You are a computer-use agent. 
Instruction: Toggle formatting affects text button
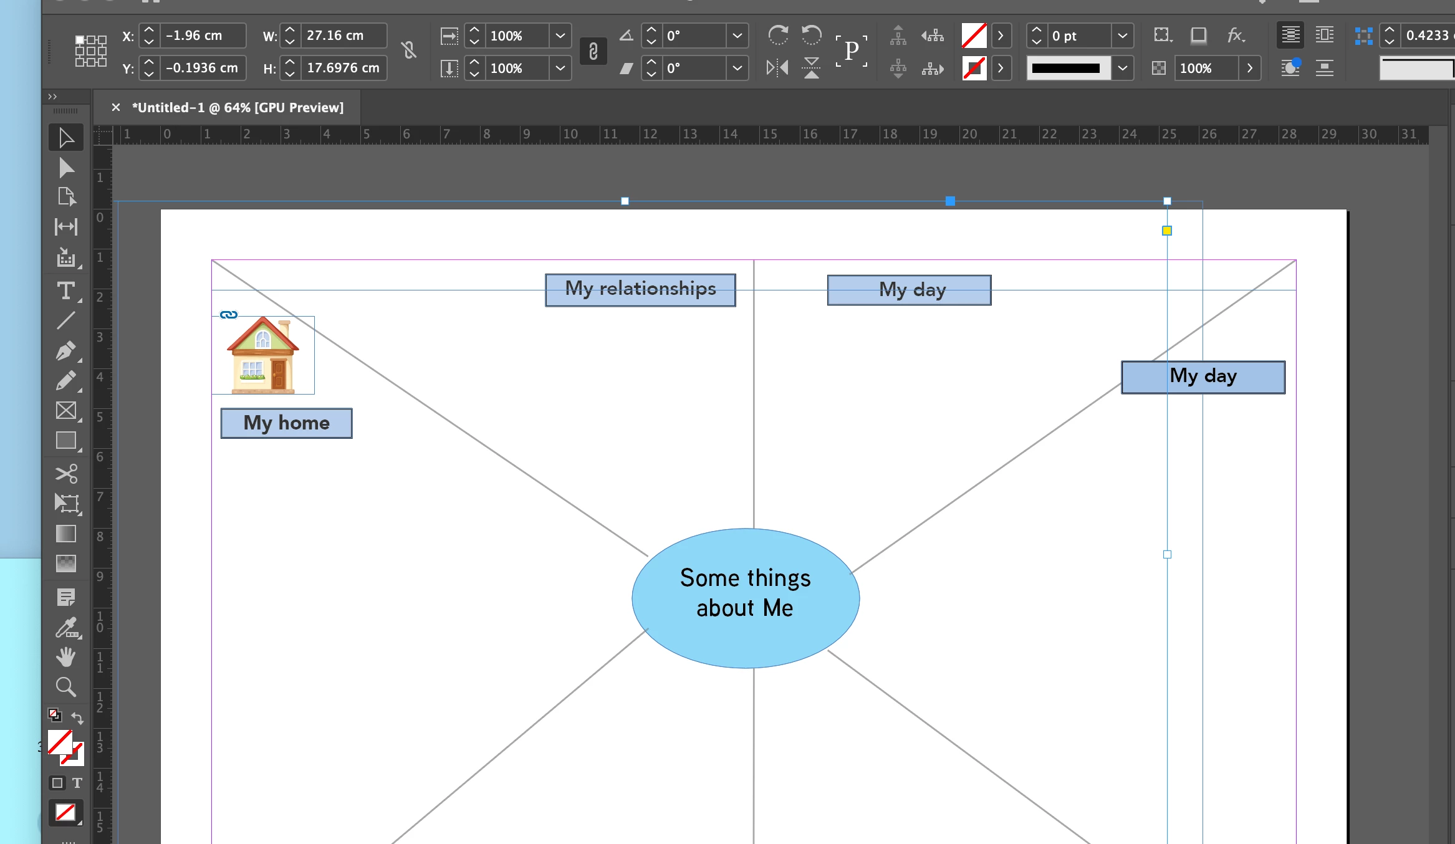77,783
